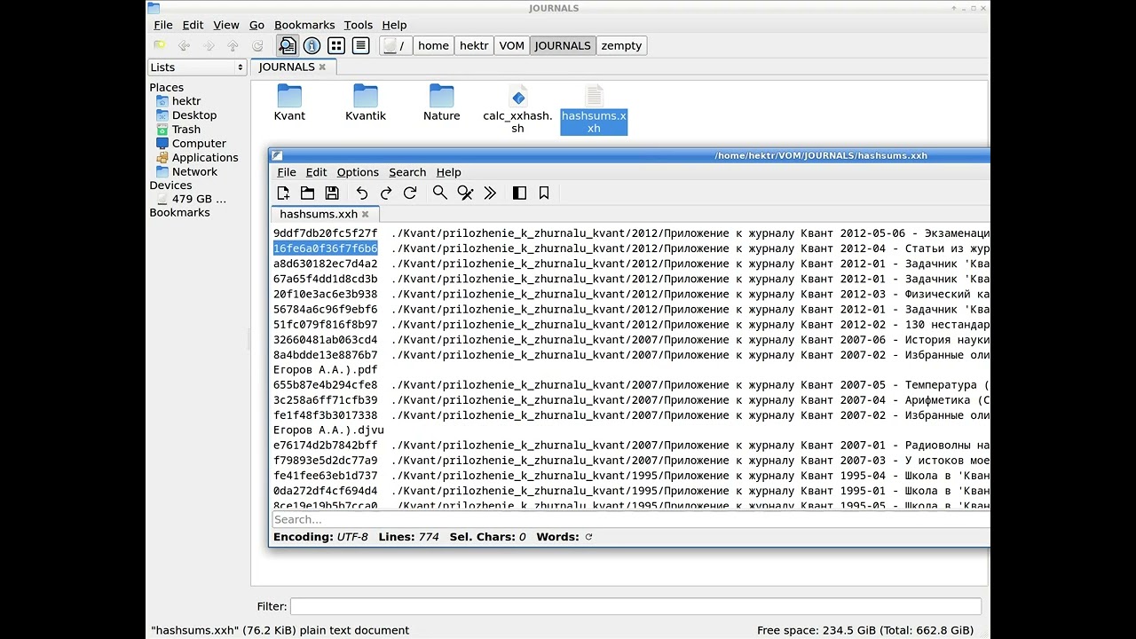1136x639 pixels.
Task: Open the text editor's File menu
Action: click(287, 172)
